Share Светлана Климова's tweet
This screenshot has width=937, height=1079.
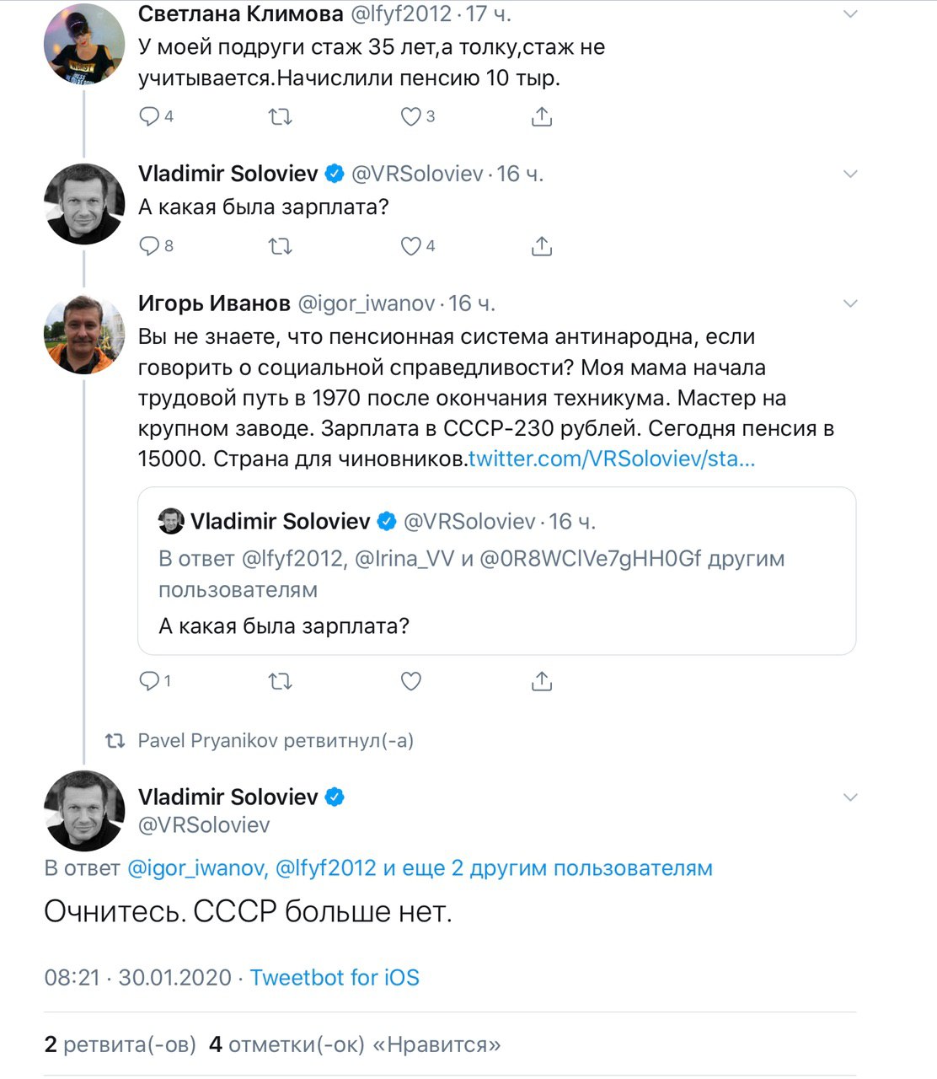[x=542, y=116]
